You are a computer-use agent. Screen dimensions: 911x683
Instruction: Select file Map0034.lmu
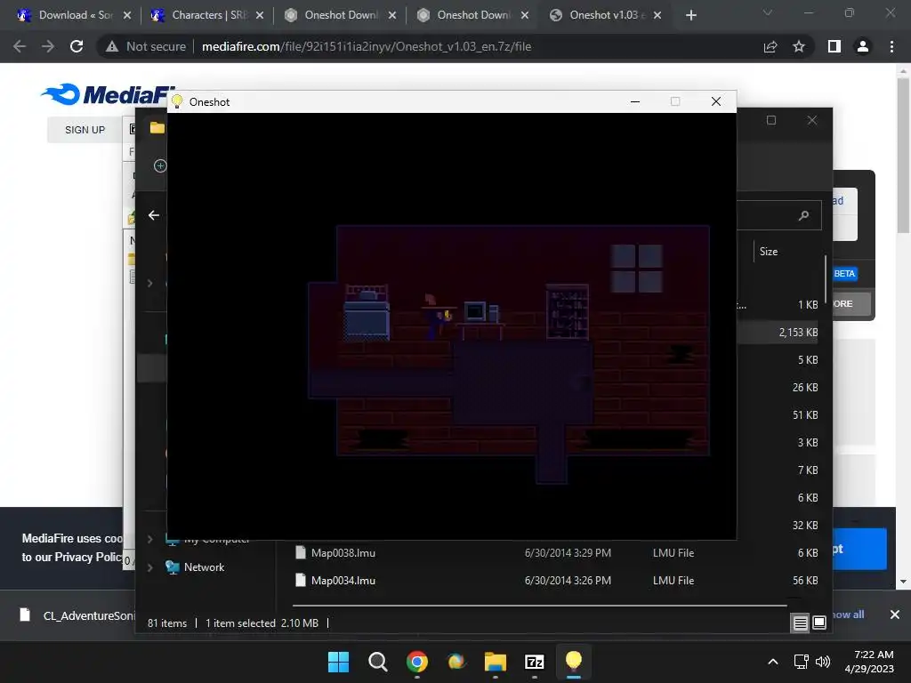click(x=343, y=580)
